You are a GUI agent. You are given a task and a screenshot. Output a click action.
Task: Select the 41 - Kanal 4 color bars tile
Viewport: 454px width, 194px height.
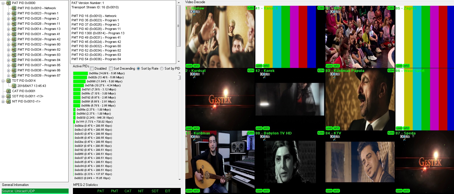[290, 37]
